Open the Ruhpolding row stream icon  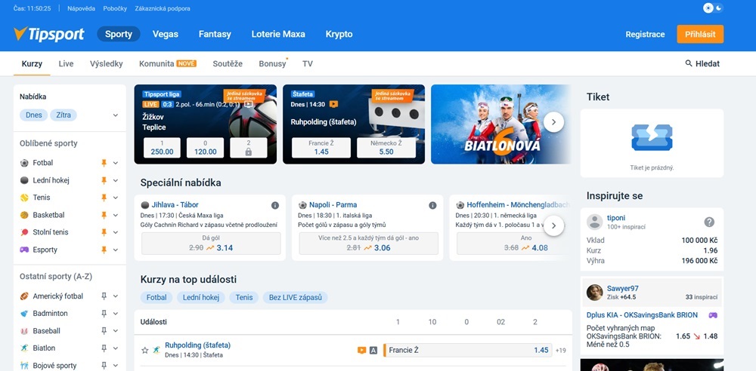(x=361, y=351)
